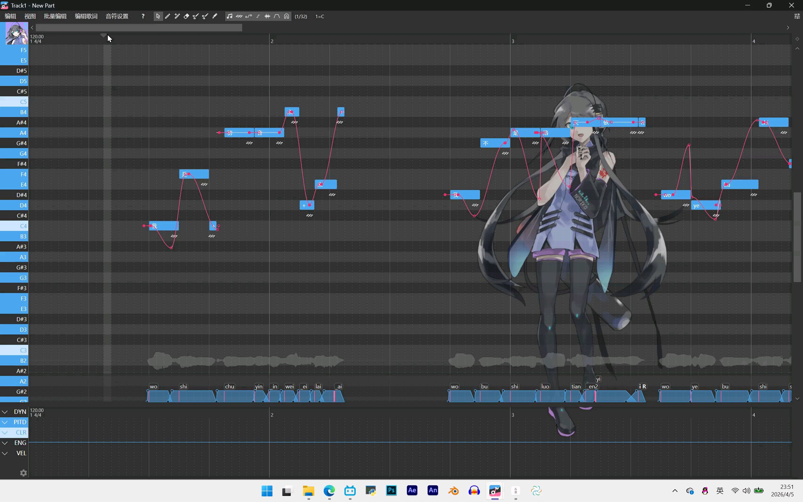Click the gear settings icon at bottom left
This screenshot has height=502, width=803.
point(23,473)
